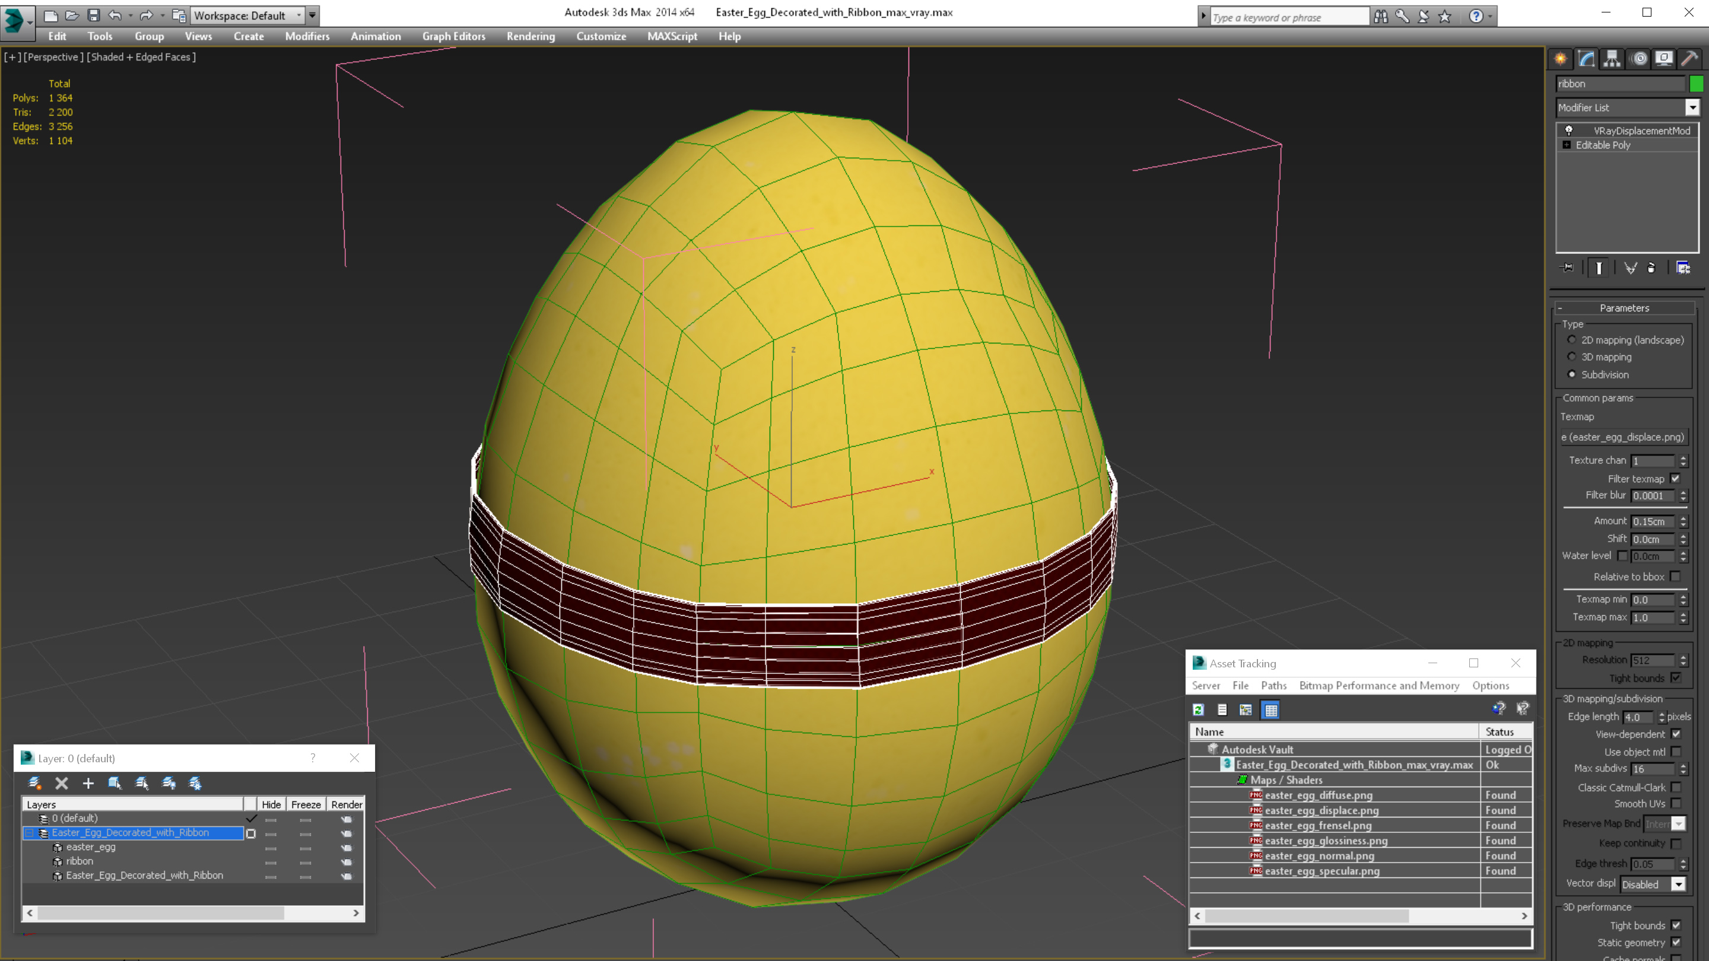Enable the Relative to bbox checkbox
The width and height of the screenshot is (1709, 961).
(1676, 577)
